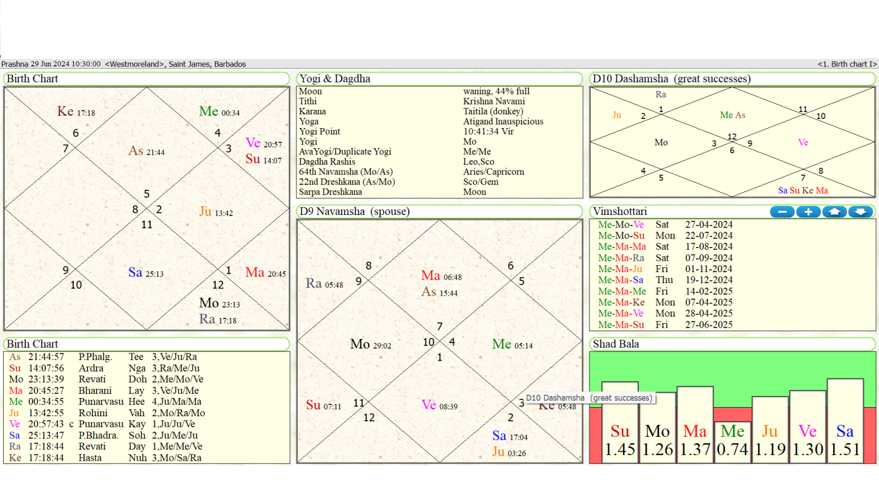Select the Me-Ma-Ra dasha row
879x494 pixels.
point(666,258)
